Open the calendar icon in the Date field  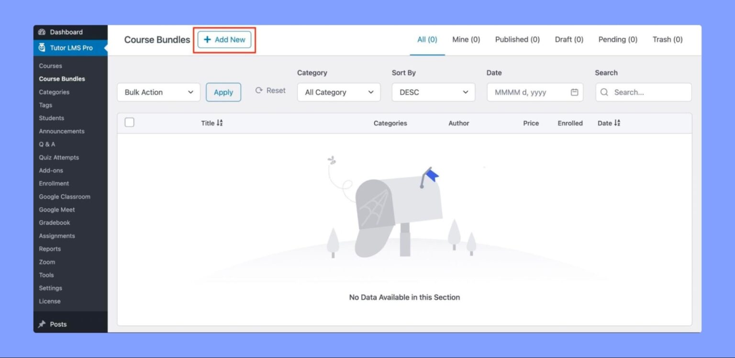[x=574, y=92]
